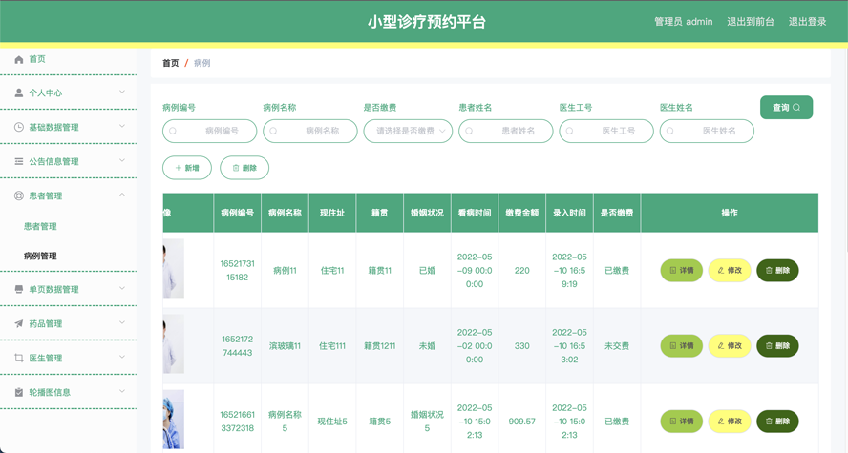The width and height of the screenshot is (848, 453).
Task: Click the magnifier icon in 医生工号 search field
Action: pyautogui.click(x=570, y=132)
